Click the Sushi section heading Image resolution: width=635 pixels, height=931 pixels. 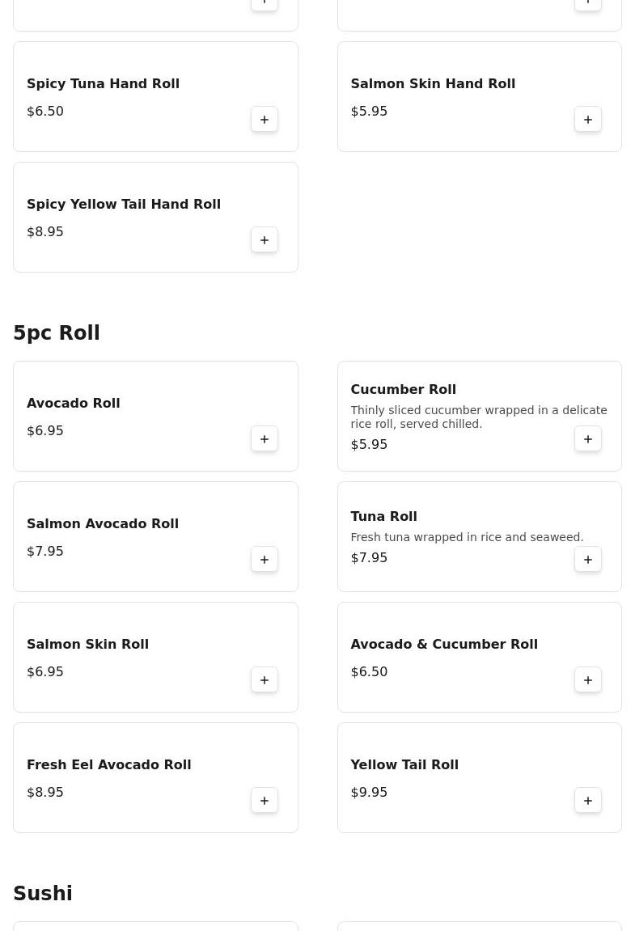click(x=43, y=894)
